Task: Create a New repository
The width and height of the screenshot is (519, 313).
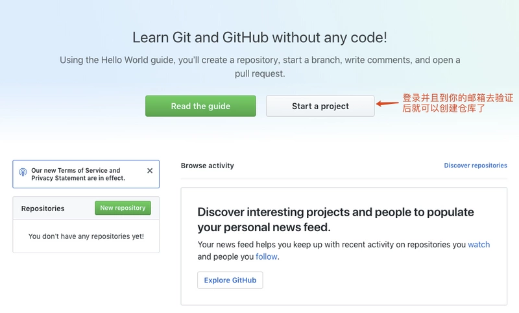Action: 123,208
